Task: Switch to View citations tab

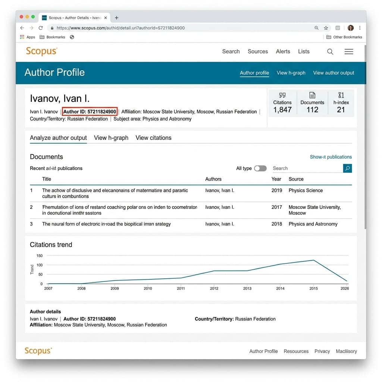Action: click(153, 138)
